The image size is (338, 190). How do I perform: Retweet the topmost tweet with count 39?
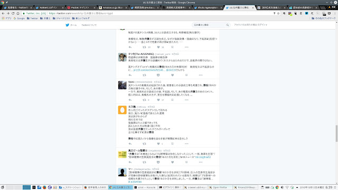144,47
